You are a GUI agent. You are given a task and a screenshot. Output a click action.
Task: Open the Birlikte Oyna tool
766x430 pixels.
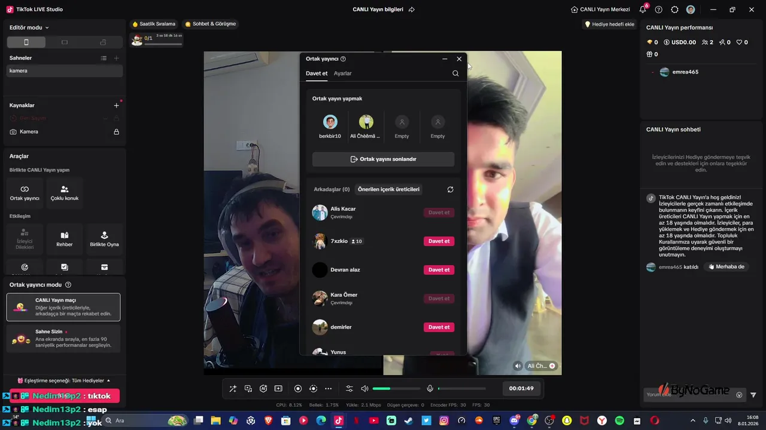click(104, 239)
